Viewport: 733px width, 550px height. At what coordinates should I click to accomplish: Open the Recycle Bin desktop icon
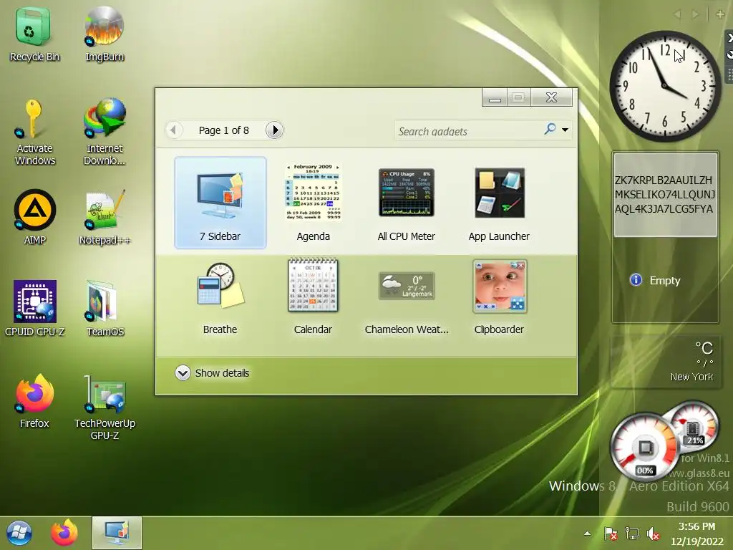tap(34, 34)
